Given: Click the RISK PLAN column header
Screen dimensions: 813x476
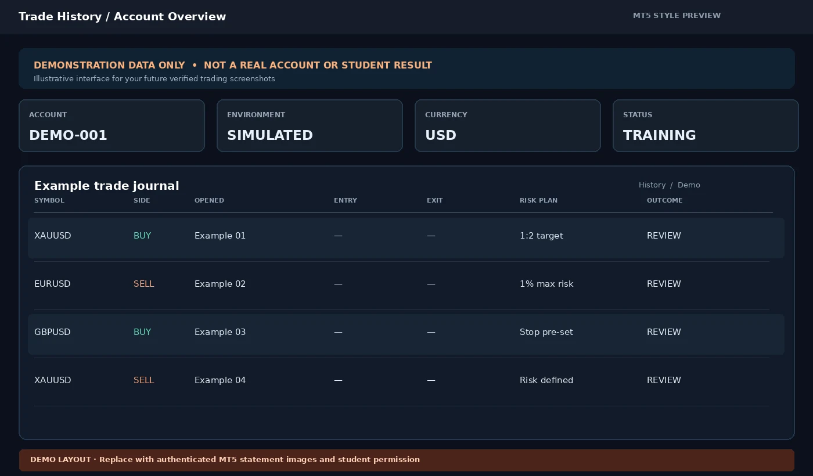Looking at the screenshot, I should tap(538, 200).
